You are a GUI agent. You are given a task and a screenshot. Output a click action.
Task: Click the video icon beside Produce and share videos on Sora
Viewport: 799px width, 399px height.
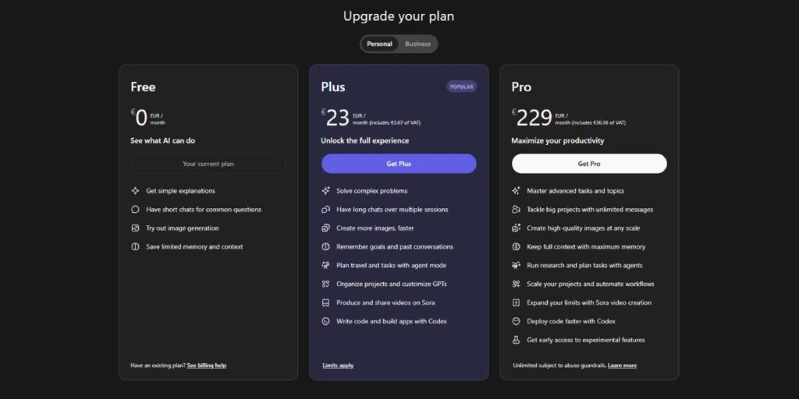[326, 302]
